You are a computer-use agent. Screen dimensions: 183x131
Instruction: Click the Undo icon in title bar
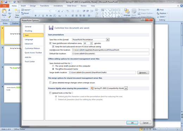[x=10, y=2]
